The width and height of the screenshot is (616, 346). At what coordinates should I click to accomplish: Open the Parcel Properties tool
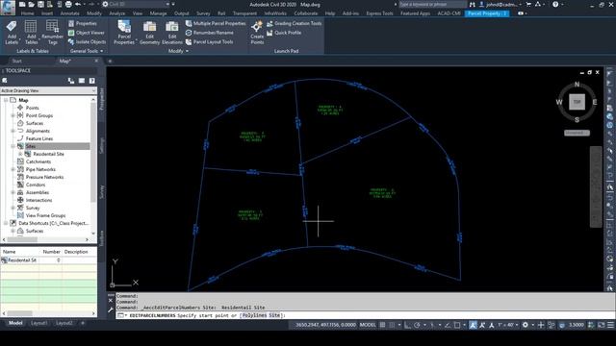(x=124, y=32)
